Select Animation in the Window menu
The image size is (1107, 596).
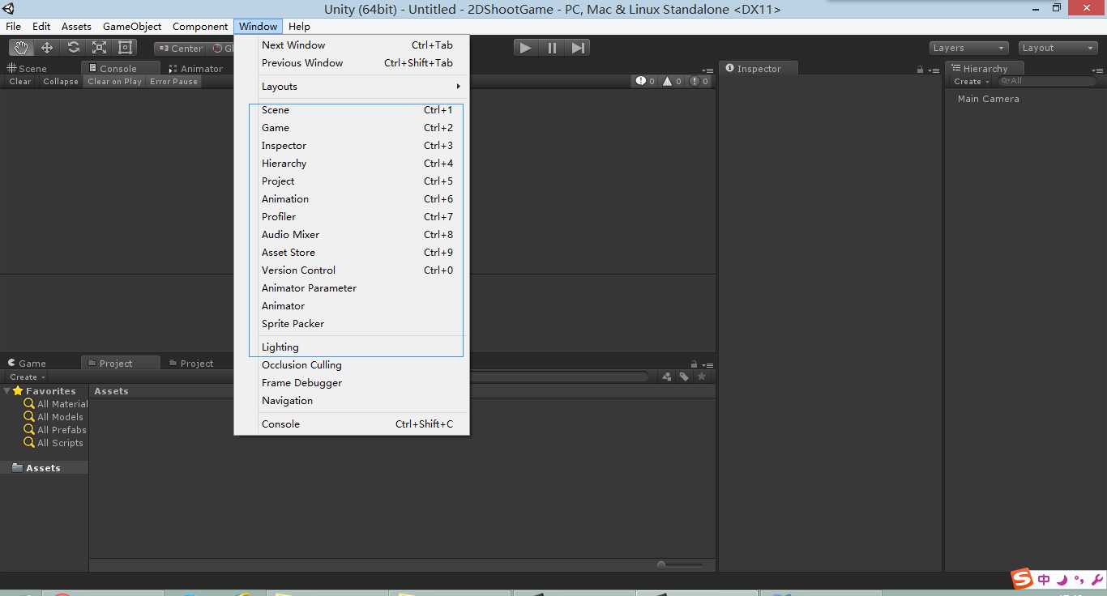(352, 198)
